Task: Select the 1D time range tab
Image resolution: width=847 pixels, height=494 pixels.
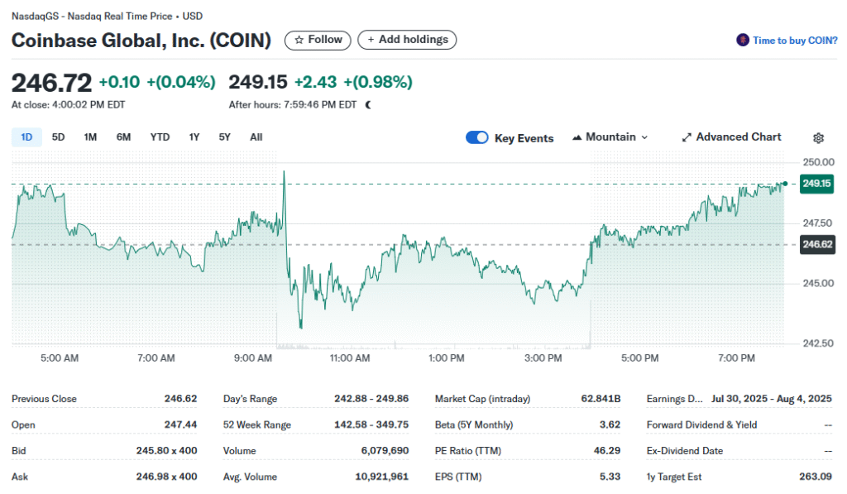Action: (x=26, y=137)
